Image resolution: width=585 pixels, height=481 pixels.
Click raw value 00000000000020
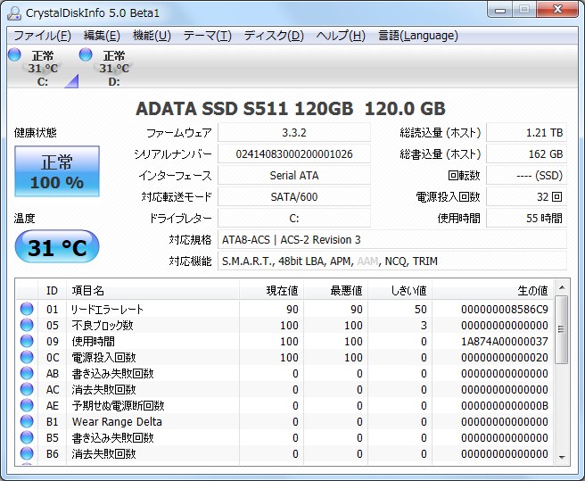point(505,357)
